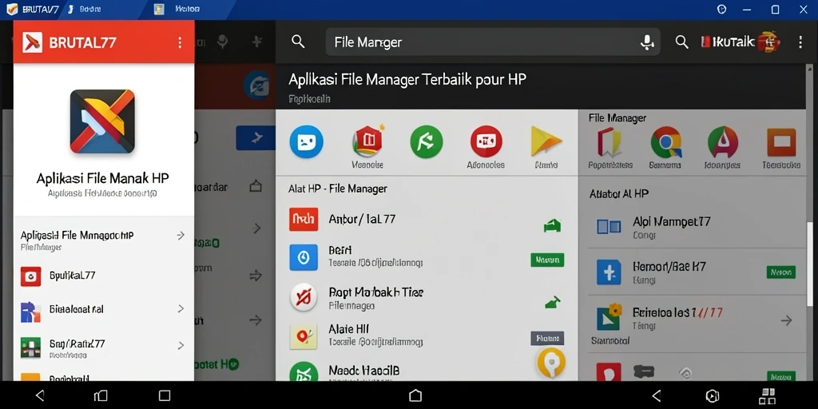
Task: Tap the square recents button in left nav
Action: pyautogui.click(x=165, y=395)
